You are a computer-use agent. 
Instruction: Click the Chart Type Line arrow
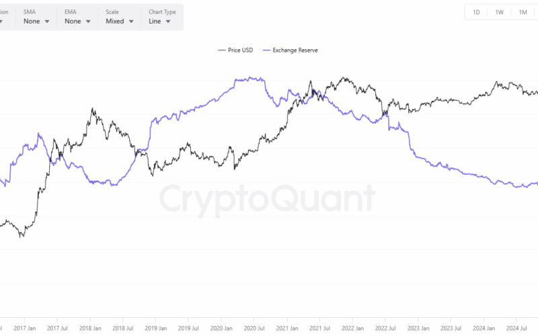tap(167, 22)
